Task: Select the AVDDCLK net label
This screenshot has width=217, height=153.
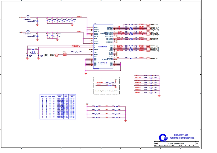Action: pos(79,31)
